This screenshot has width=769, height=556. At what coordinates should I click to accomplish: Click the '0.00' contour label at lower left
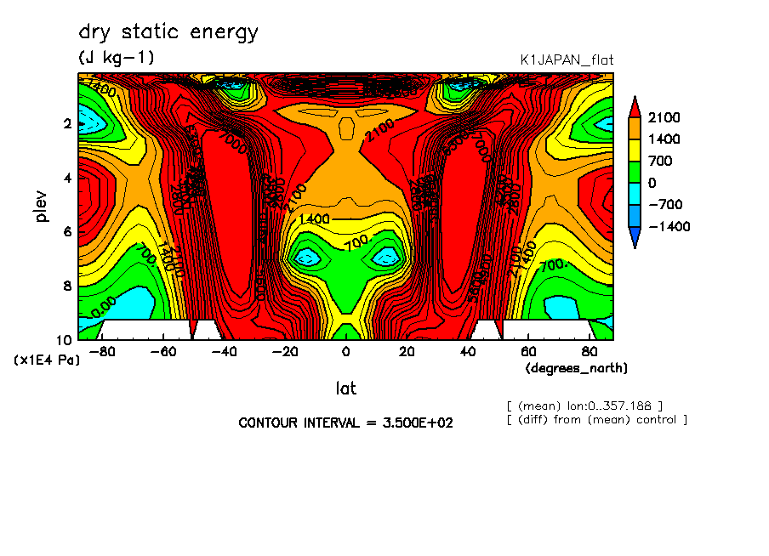pyautogui.click(x=104, y=308)
